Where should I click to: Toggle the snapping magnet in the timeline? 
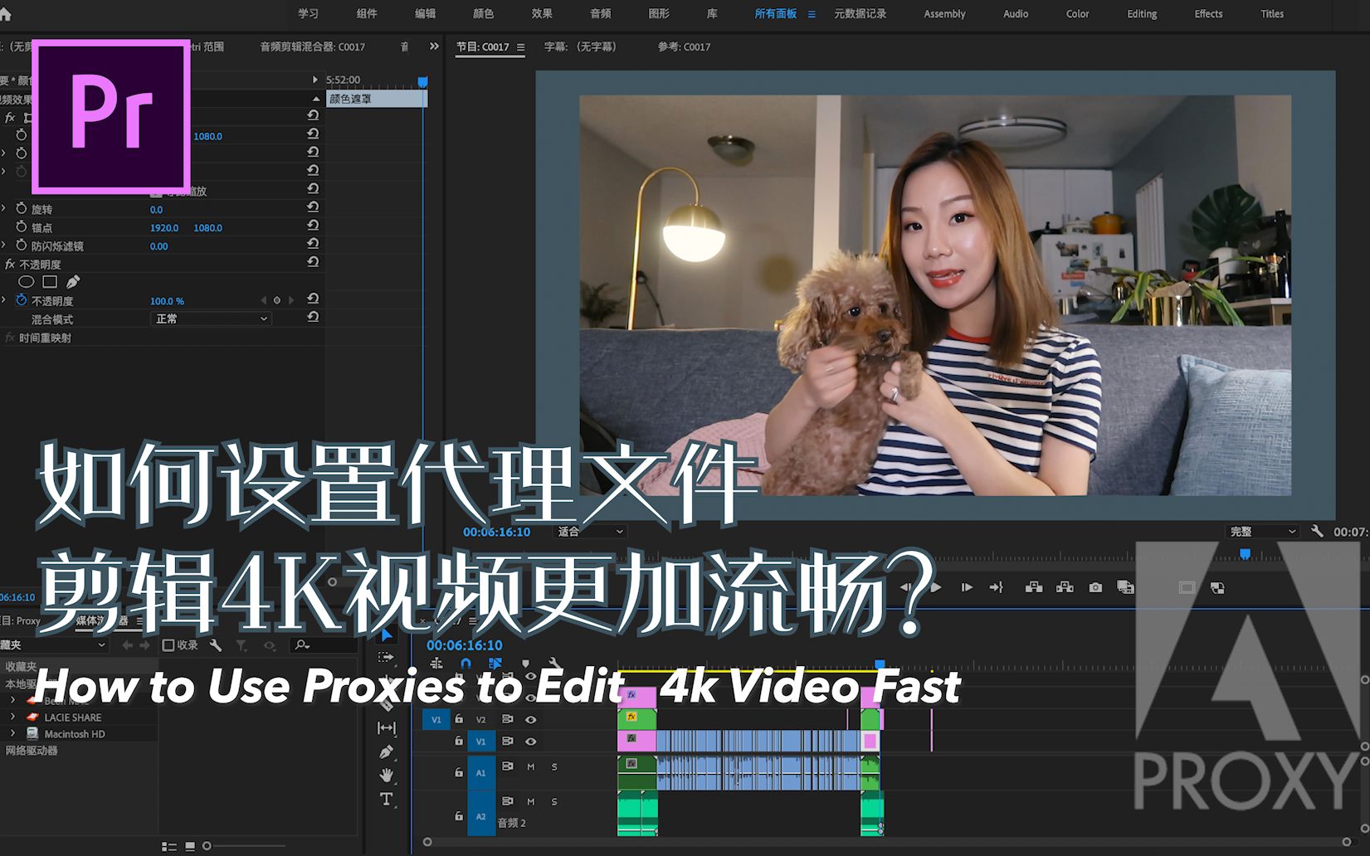point(466,664)
